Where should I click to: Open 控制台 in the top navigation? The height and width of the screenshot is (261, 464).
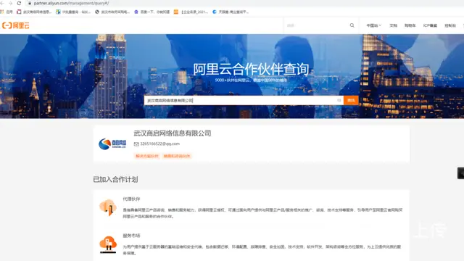tap(450, 25)
